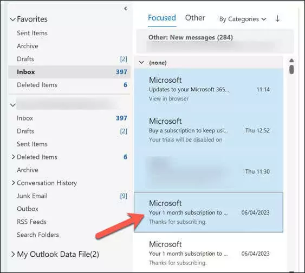Open Drafts under Favorites
The height and width of the screenshot is (273, 305).
[25, 59]
